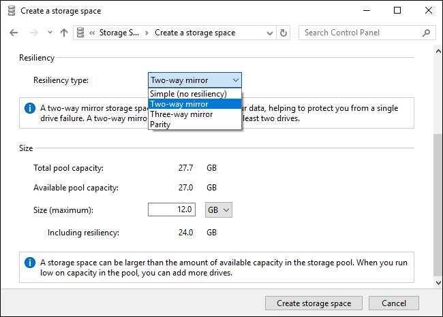Choose the Three-way mirror option
Screen dimensions: 443x317
pos(181,114)
